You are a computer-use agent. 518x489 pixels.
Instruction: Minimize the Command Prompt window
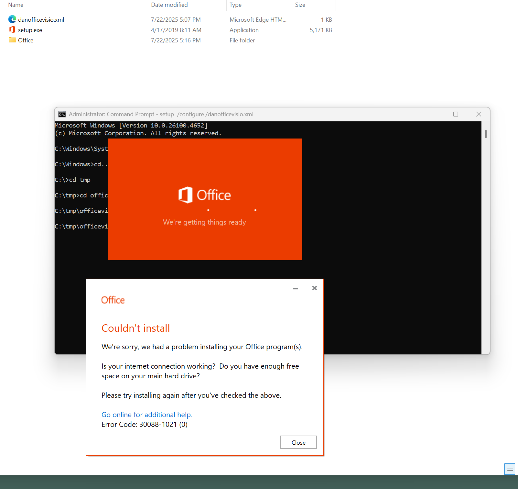[433, 114]
